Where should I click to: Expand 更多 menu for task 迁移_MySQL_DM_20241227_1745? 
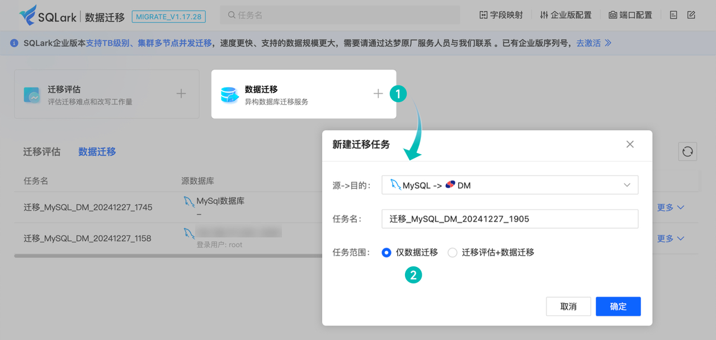click(671, 207)
